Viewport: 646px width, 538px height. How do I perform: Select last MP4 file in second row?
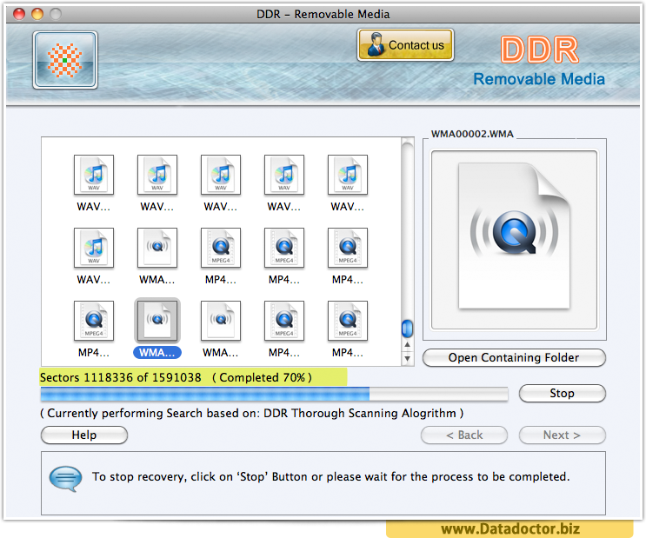(x=348, y=248)
